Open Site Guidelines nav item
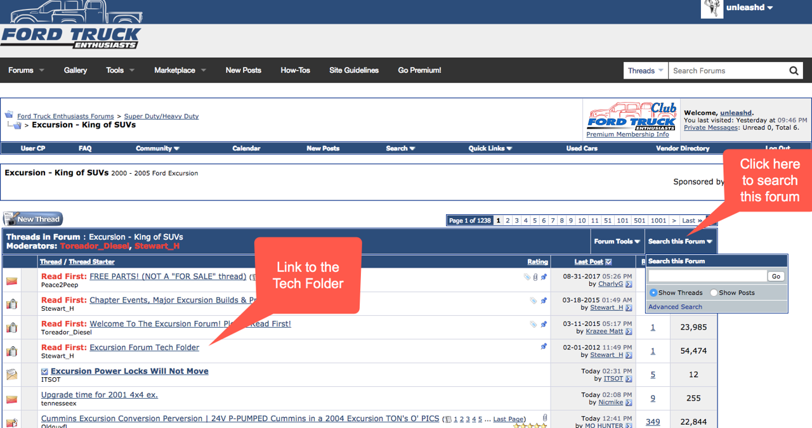Image resolution: width=812 pixels, height=428 pixels. tap(354, 70)
